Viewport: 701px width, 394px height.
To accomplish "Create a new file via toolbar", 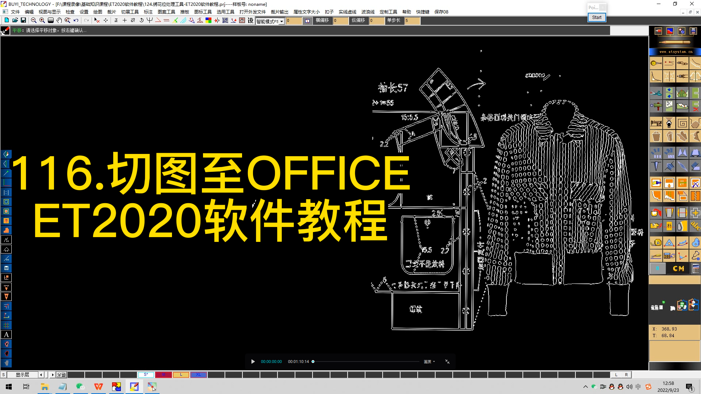I will click(7, 20).
